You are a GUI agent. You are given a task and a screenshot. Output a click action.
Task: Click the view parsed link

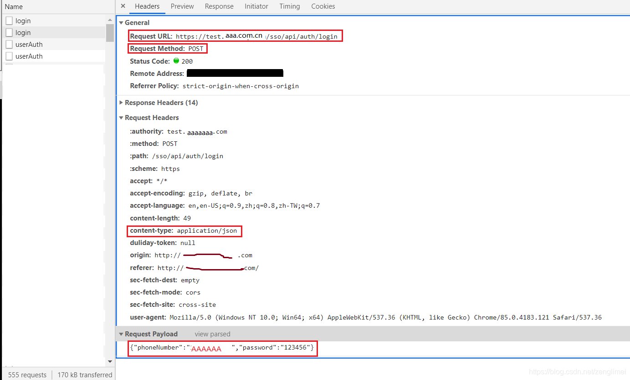[213, 334]
